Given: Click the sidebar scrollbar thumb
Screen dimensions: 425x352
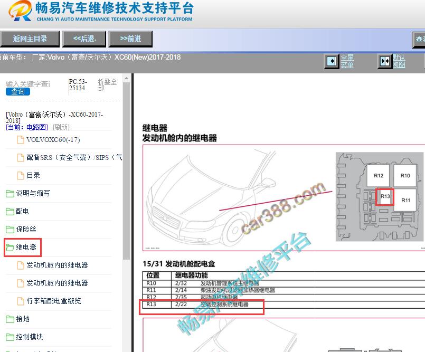Looking at the screenshot, I should pyautogui.click(x=126, y=170).
